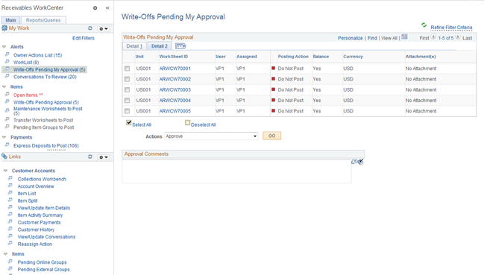Click icon next to Item Split
Screen dimensions: 487x275
pos(10,200)
